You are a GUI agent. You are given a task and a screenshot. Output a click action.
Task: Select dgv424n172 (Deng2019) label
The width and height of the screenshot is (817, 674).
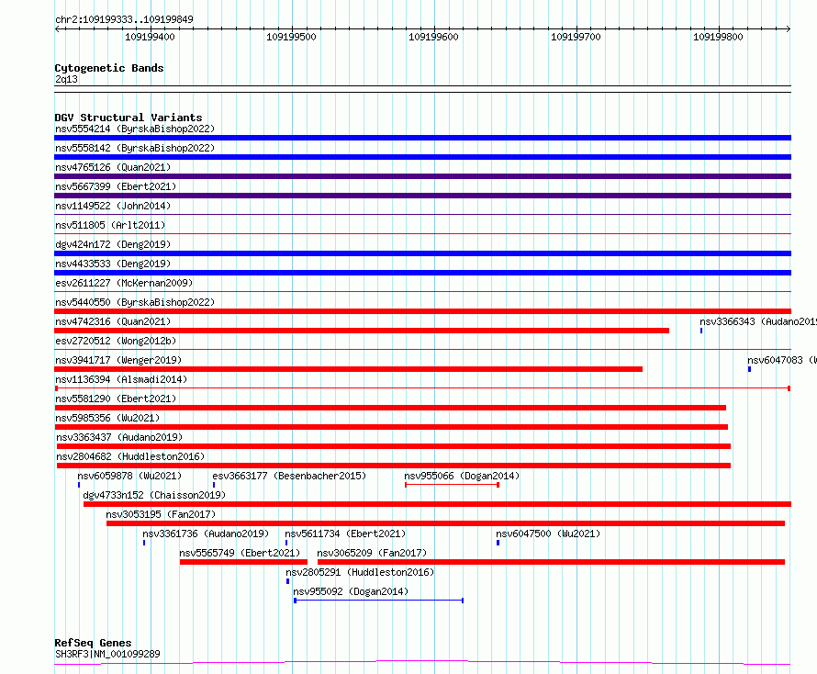tap(113, 244)
